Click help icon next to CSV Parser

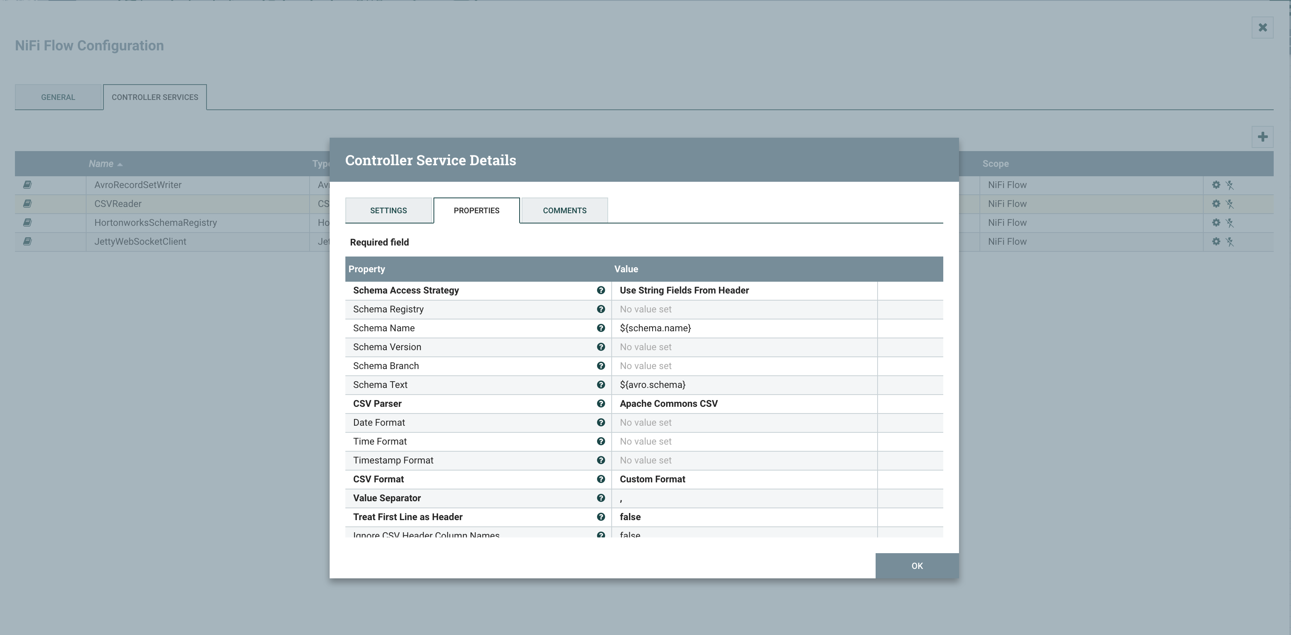tap(600, 403)
